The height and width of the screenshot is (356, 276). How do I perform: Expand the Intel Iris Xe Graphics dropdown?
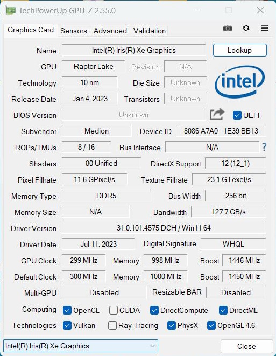pyautogui.click(x=81, y=346)
